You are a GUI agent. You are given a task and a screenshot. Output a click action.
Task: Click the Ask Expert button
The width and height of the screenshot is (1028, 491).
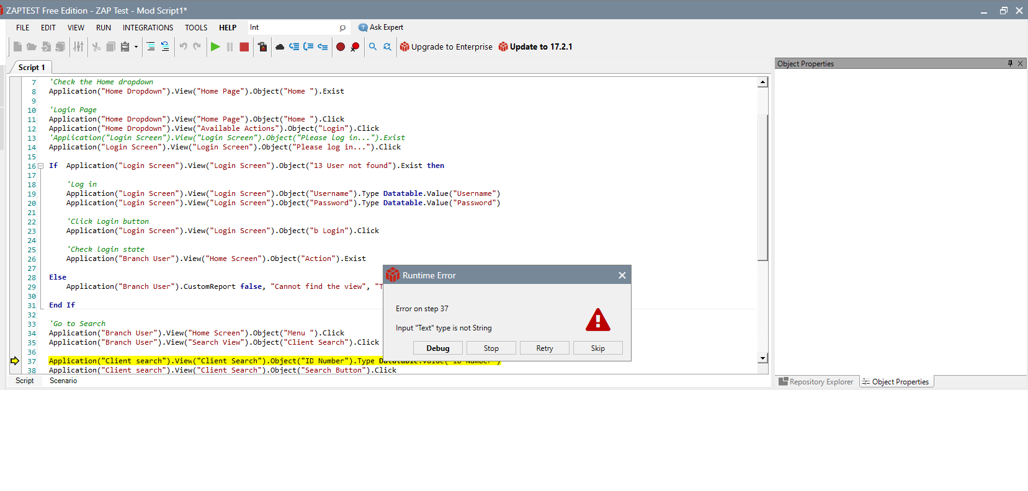coord(381,27)
